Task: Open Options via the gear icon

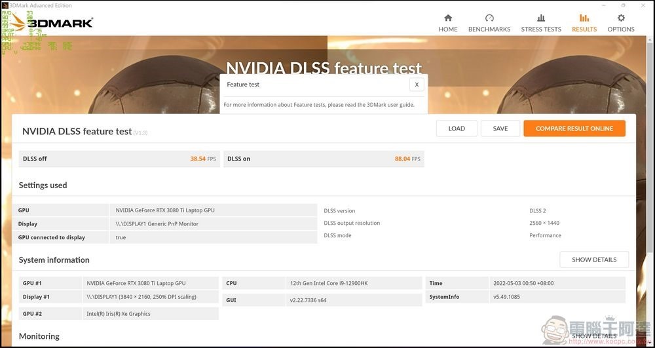Action: 621,18
